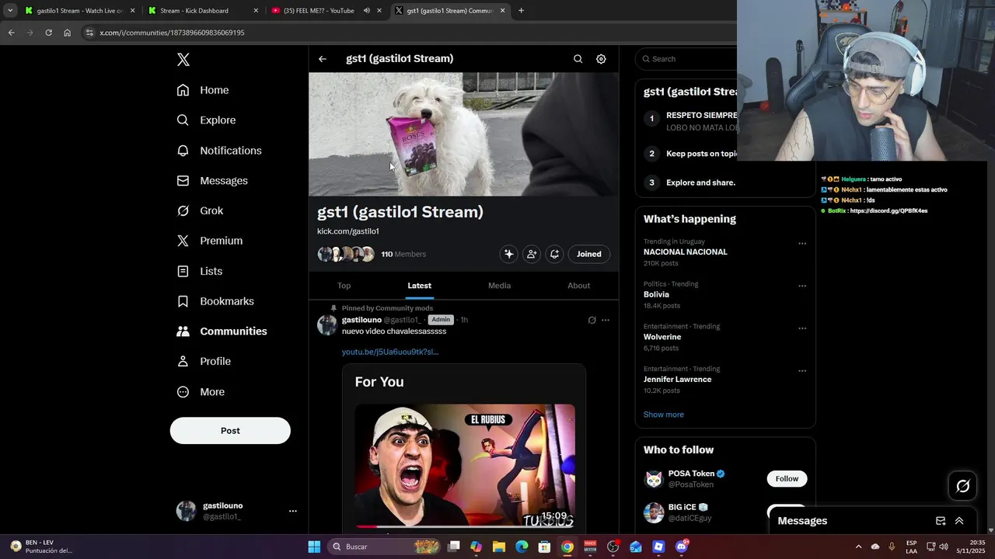Viewport: 995px width, 559px height.
Task: Open the kick.com/gastilo1 link
Action: click(348, 231)
